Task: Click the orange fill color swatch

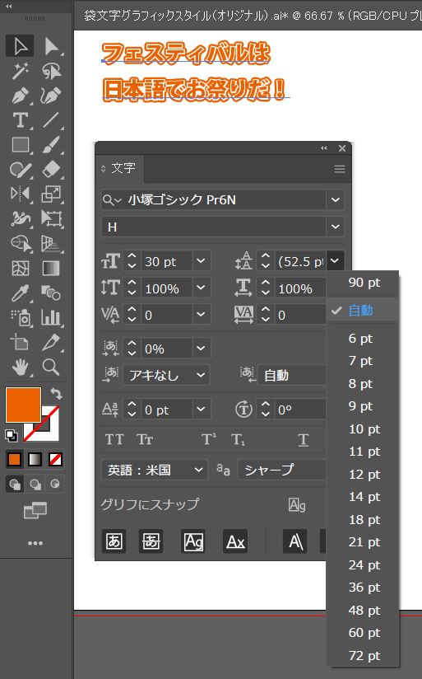Action: [x=23, y=405]
